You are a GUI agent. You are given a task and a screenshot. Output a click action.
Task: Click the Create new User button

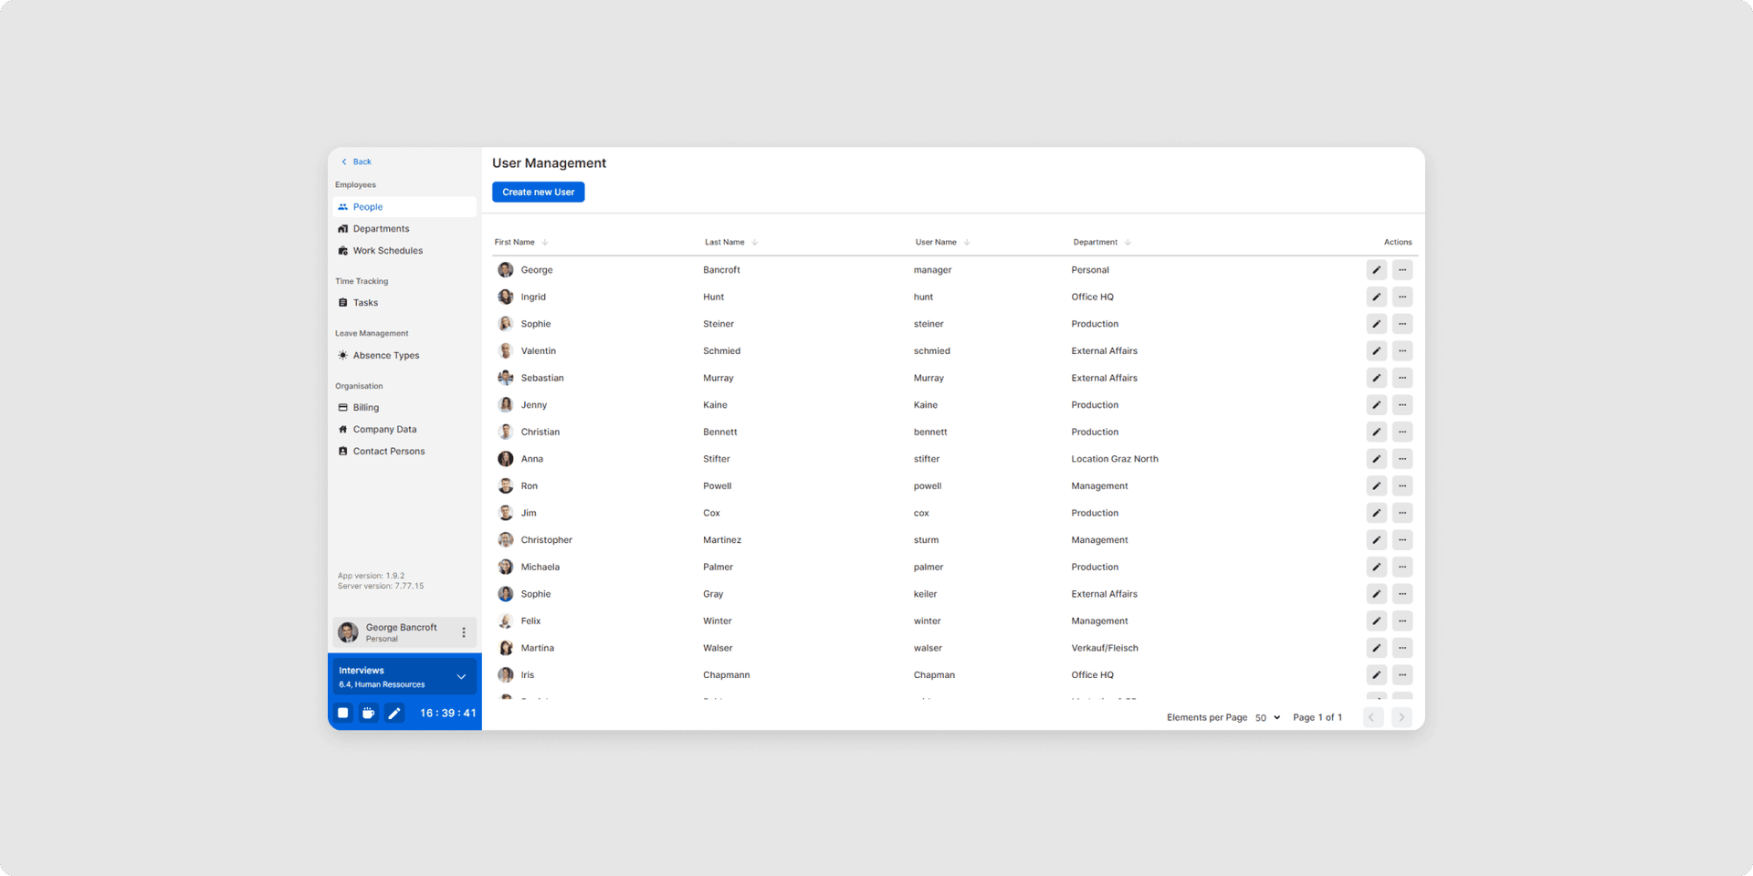coord(538,192)
